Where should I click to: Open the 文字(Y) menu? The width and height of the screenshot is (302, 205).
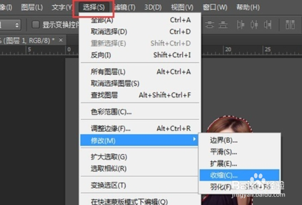62,8
